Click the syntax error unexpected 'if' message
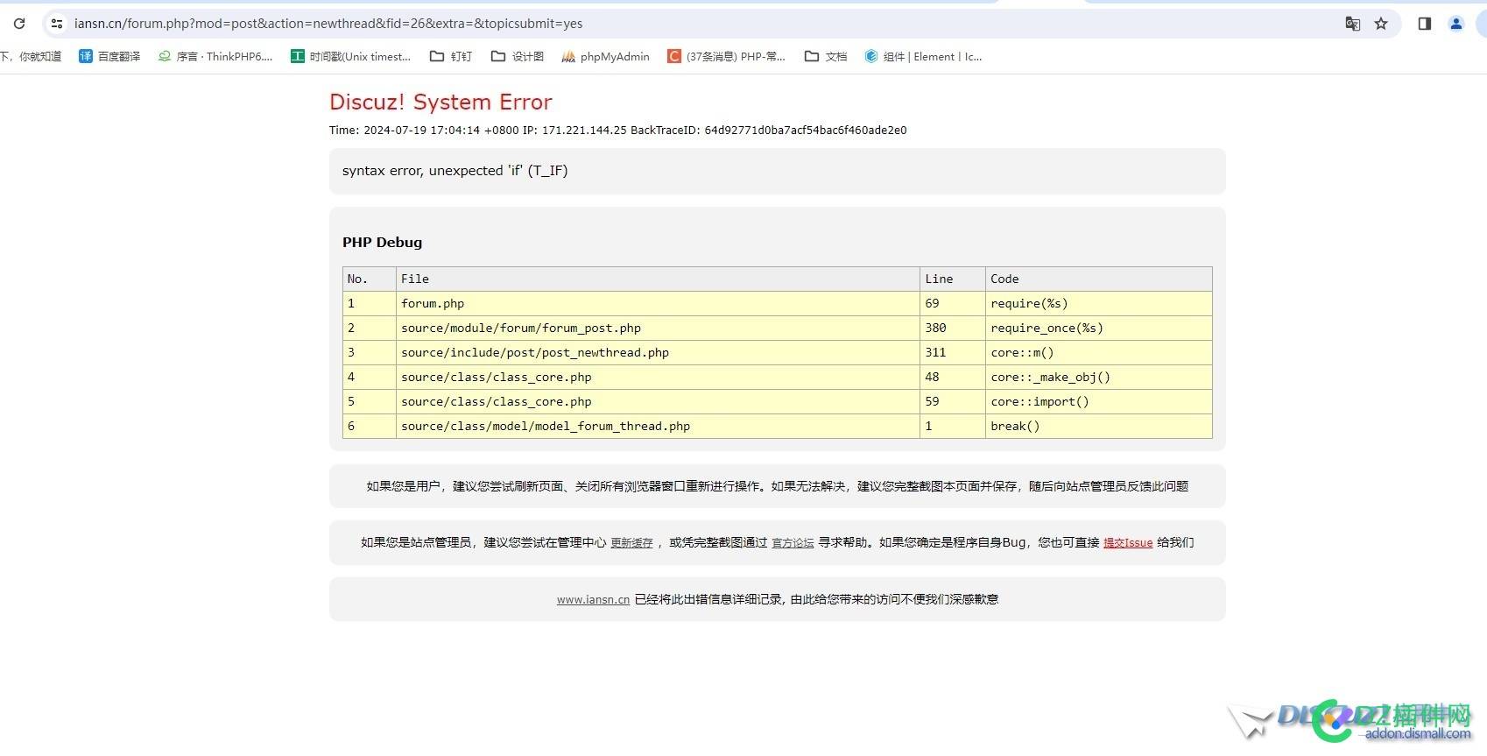The width and height of the screenshot is (1487, 756). click(455, 171)
